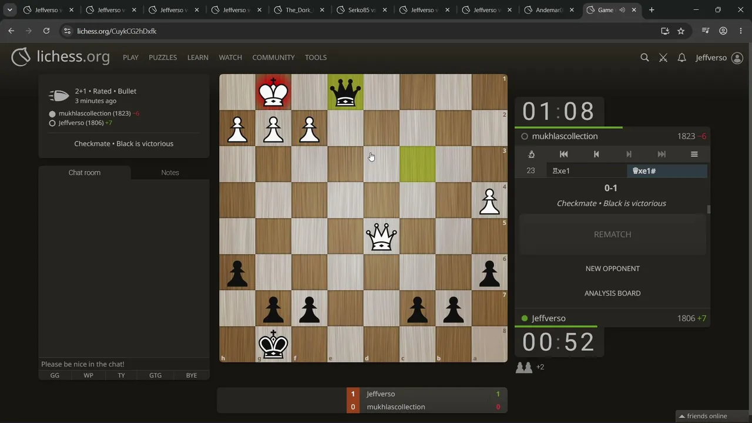Open the LEARN menu

coord(198,58)
